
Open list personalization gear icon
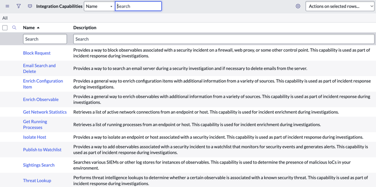click(x=298, y=6)
